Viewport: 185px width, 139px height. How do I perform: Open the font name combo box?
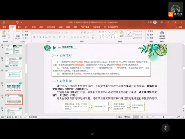point(41,32)
